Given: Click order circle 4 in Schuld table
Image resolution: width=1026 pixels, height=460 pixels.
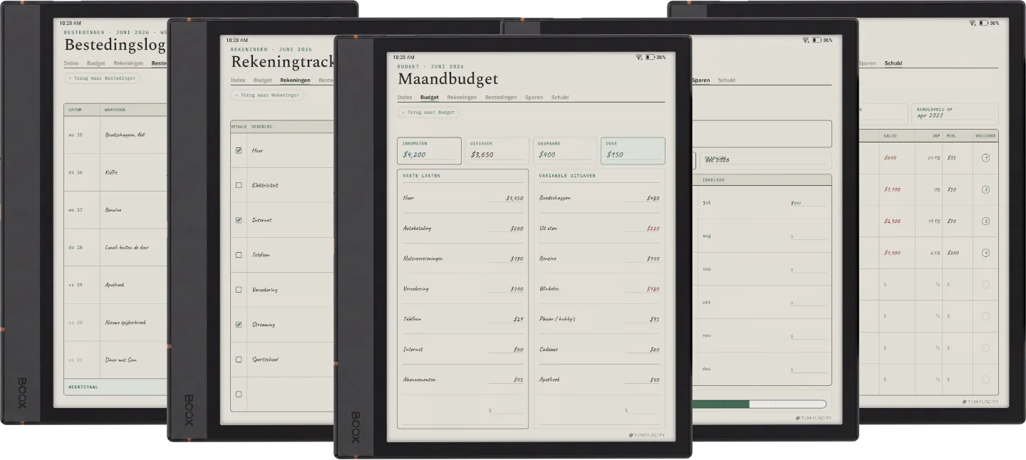Looking at the screenshot, I should click(985, 253).
